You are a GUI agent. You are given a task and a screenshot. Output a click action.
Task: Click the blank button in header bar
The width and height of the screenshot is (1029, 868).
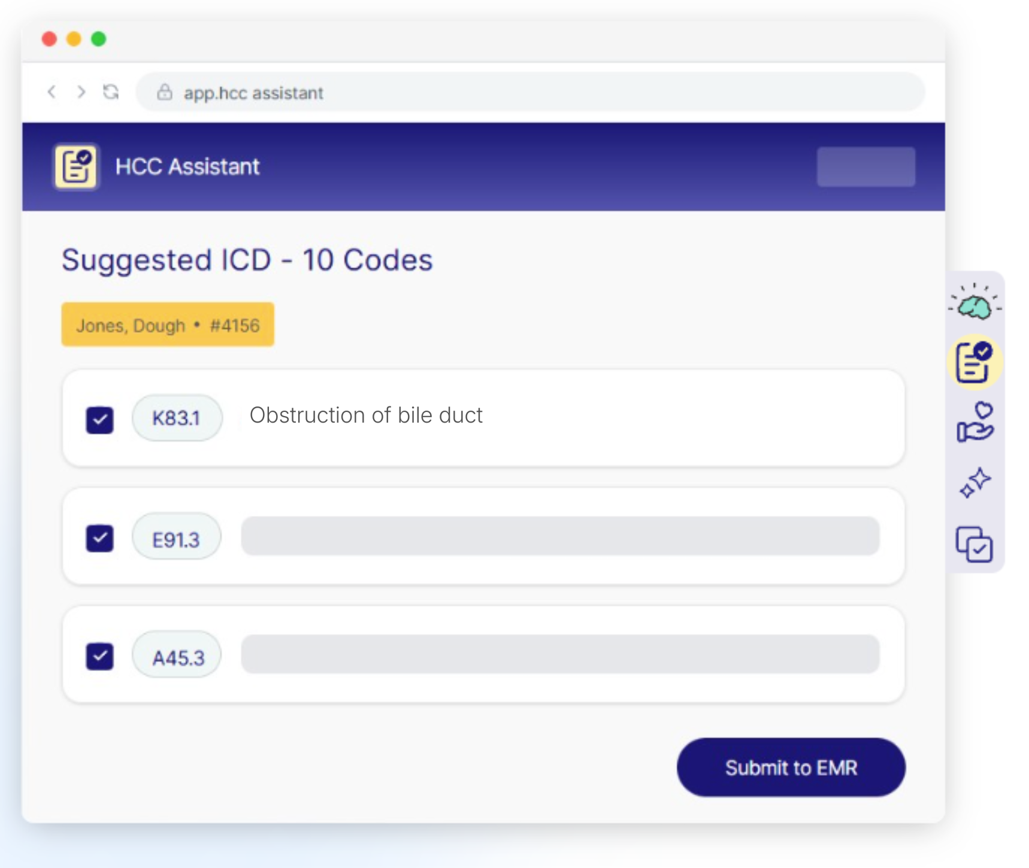865,167
